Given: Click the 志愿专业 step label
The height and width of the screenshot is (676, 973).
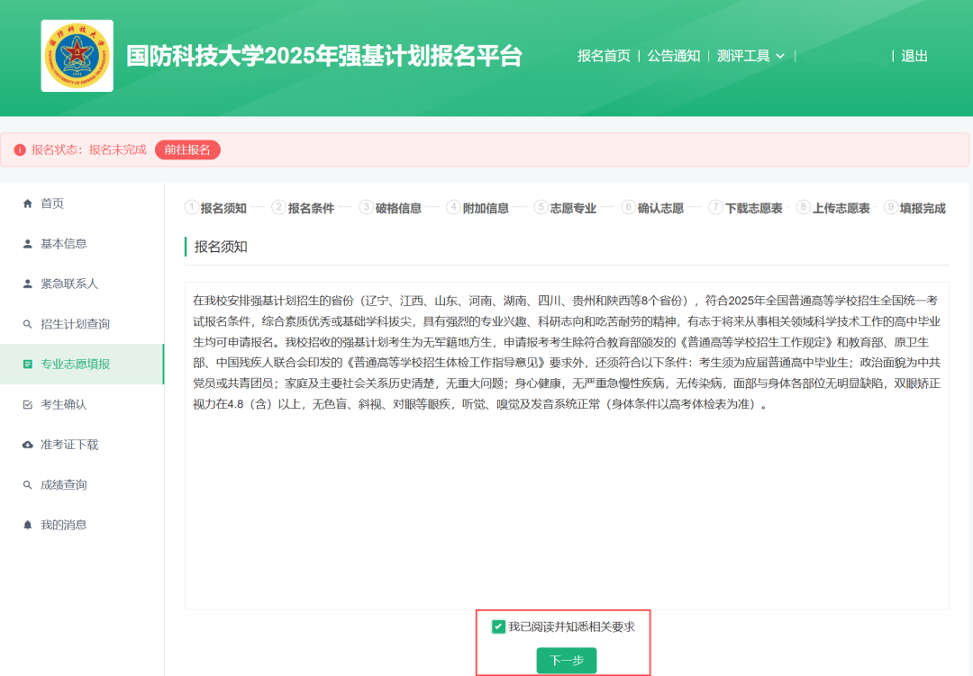Looking at the screenshot, I should coord(573,209).
